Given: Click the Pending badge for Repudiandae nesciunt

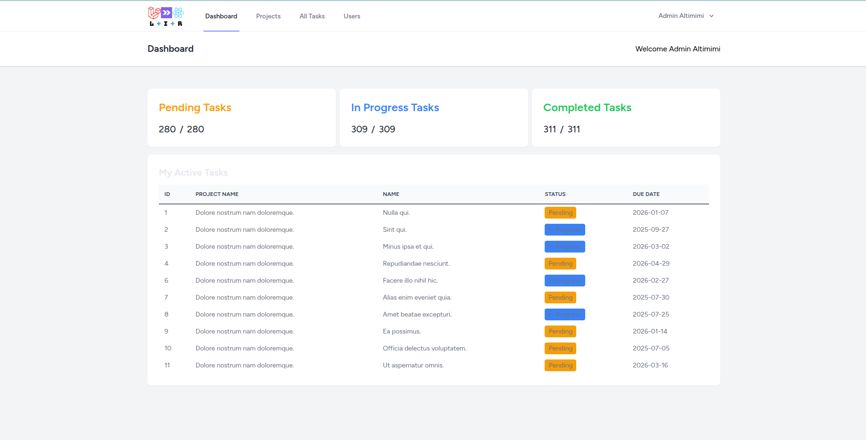Looking at the screenshot, I should click(560, 264).
